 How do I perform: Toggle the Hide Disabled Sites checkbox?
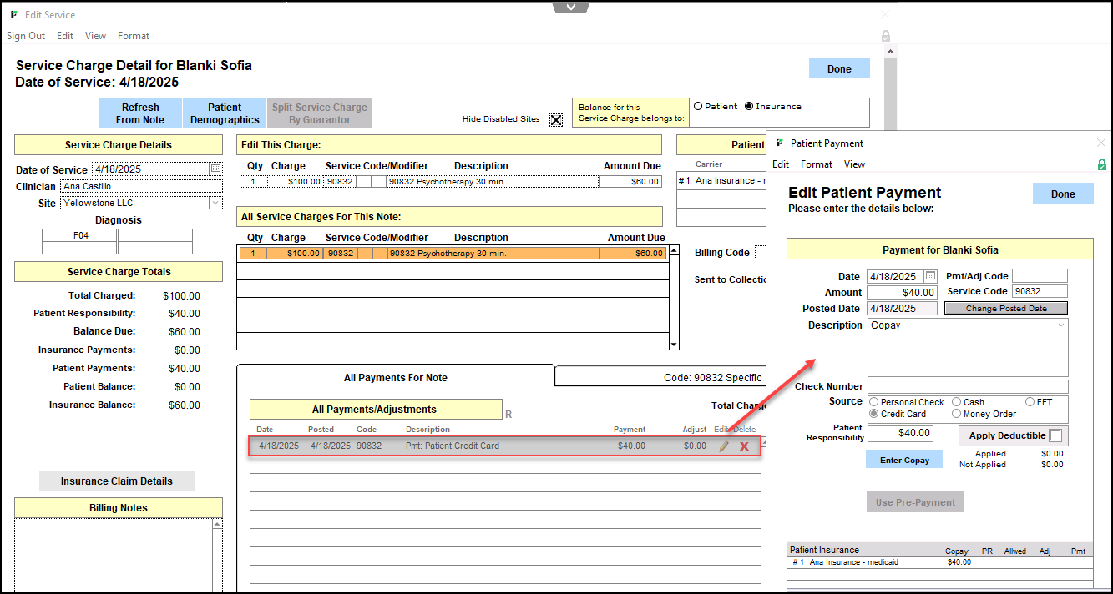[556, 119]
